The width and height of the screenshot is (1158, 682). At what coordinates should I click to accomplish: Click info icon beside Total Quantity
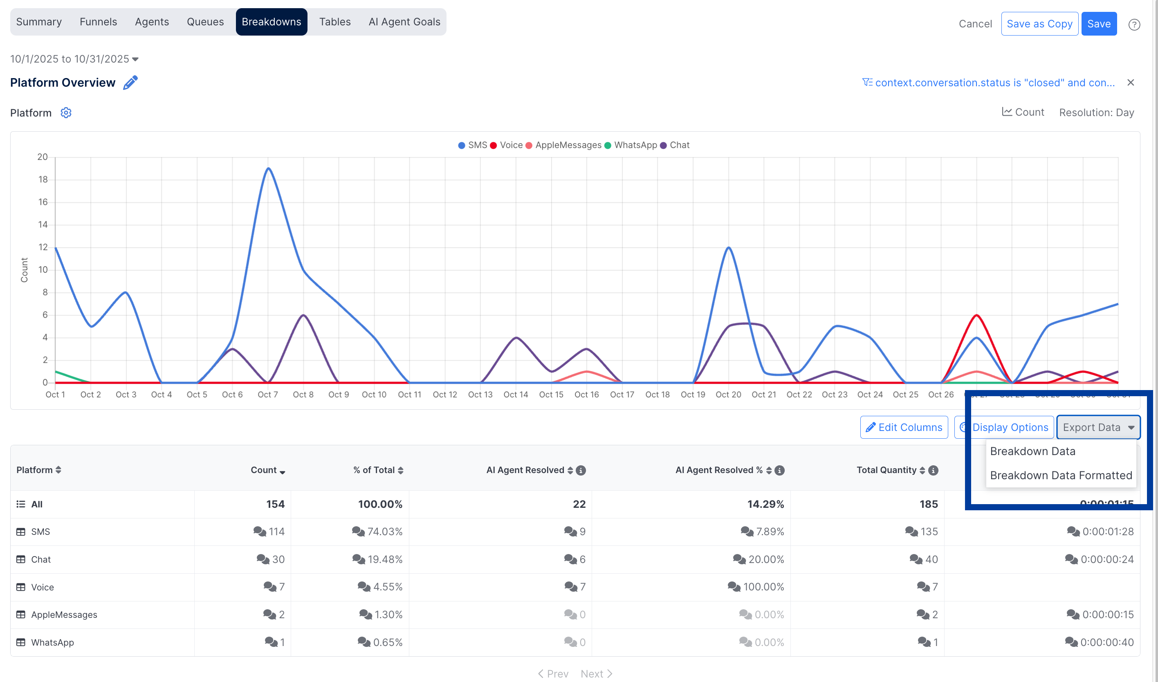tap(933, 470)
